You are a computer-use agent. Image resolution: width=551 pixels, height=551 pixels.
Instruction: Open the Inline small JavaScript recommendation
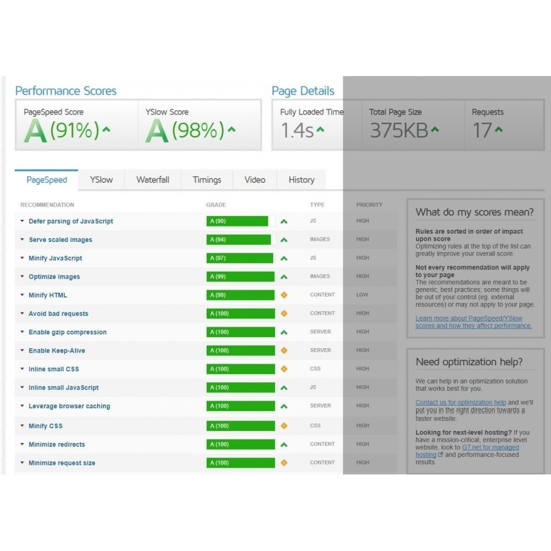63,387
